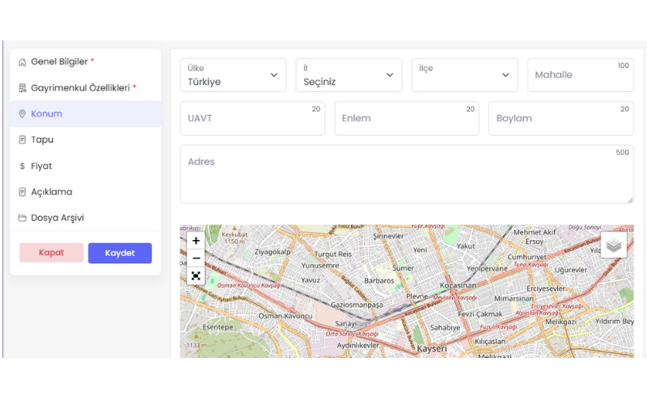
Task: Click the building icon beside Gayrimenkul Özellikleri
Action: (23, 88)
